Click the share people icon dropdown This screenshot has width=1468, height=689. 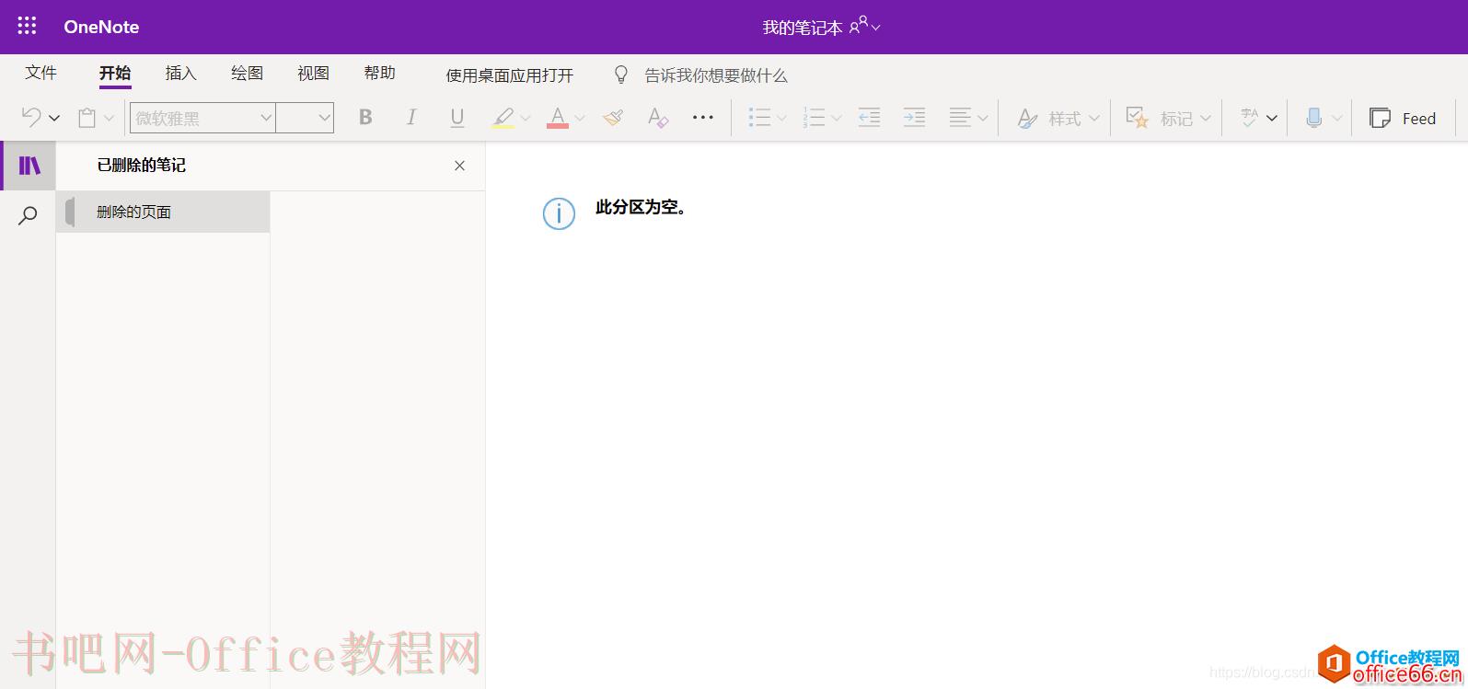(864, 26)
